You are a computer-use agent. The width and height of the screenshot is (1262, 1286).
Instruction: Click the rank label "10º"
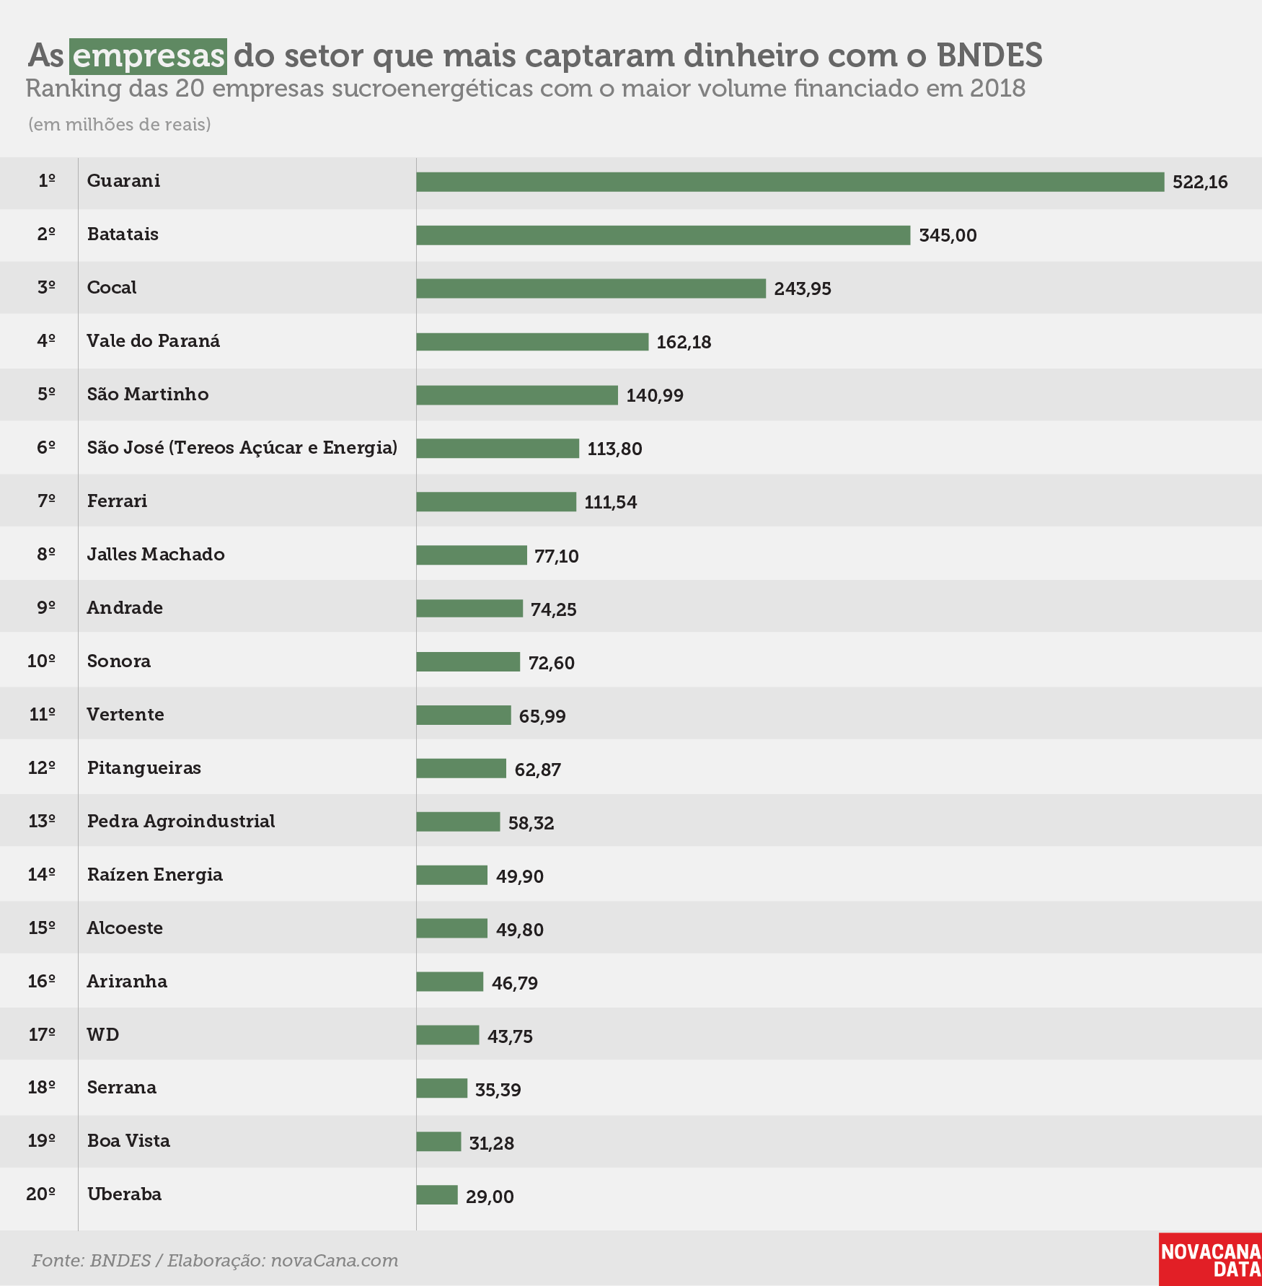(x=42, y=661)
